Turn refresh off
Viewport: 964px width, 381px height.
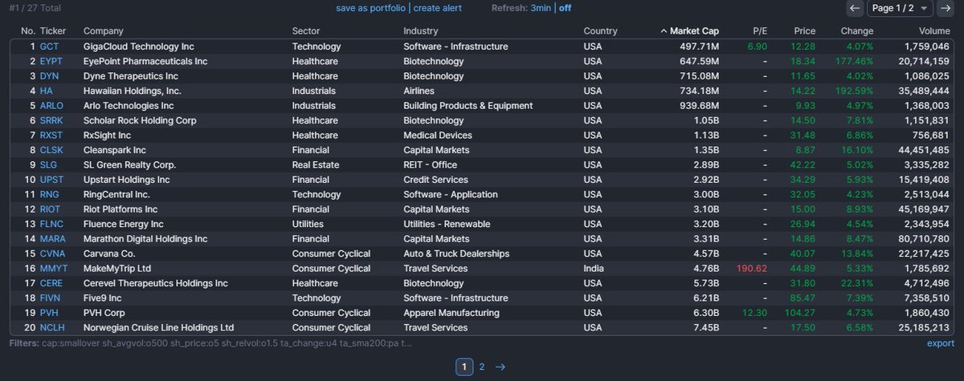566,8
